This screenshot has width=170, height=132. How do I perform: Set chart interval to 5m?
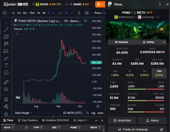coord(25,13)
